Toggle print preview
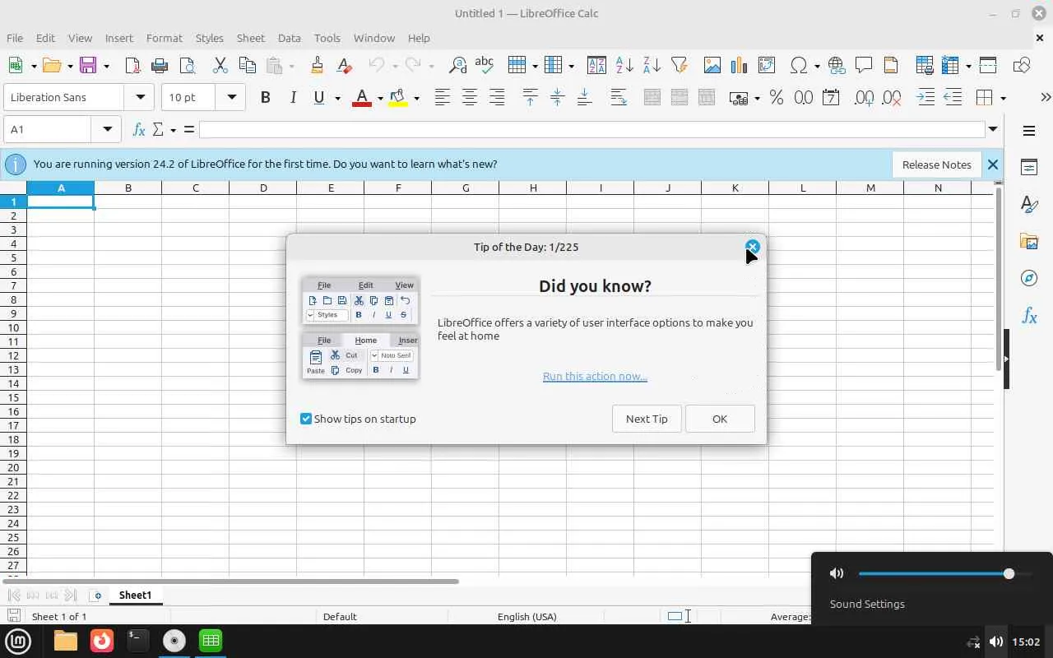The width and height of the screenshot is (1053, 658). (187, 66)
